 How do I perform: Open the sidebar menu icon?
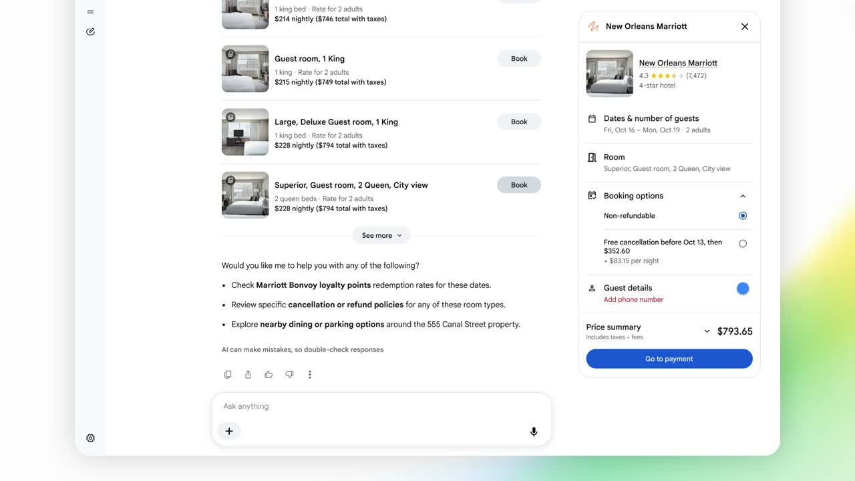click(90, 11)
